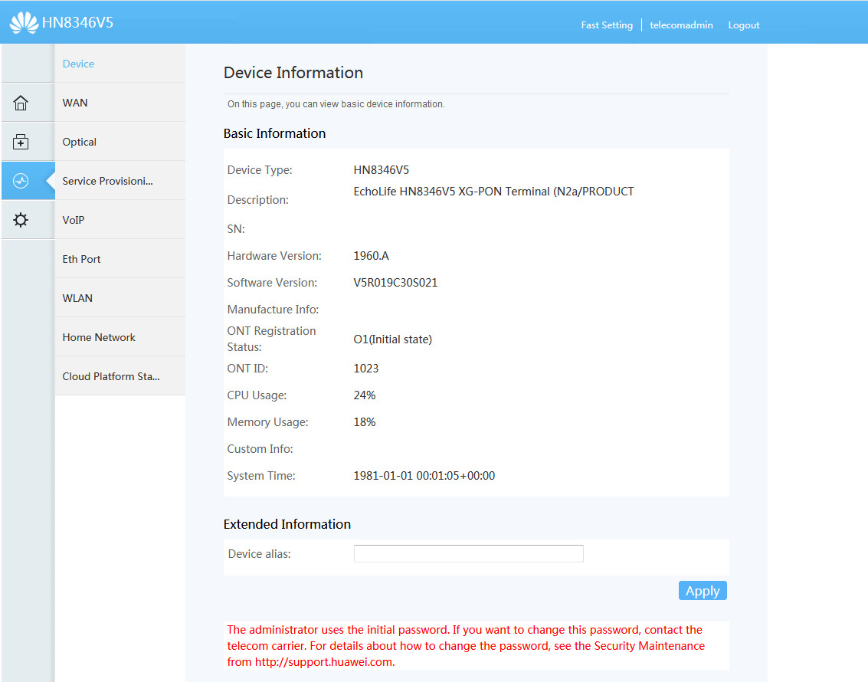The image size is (868, 682).
Task: Open the Optical information page
Action: (x=80, y=142)
